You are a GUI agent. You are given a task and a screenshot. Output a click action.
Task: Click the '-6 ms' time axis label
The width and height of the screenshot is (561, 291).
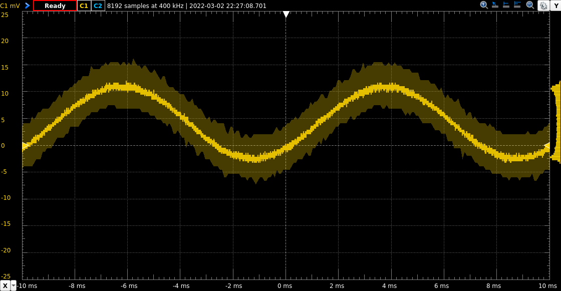click(x=129, y=285)
